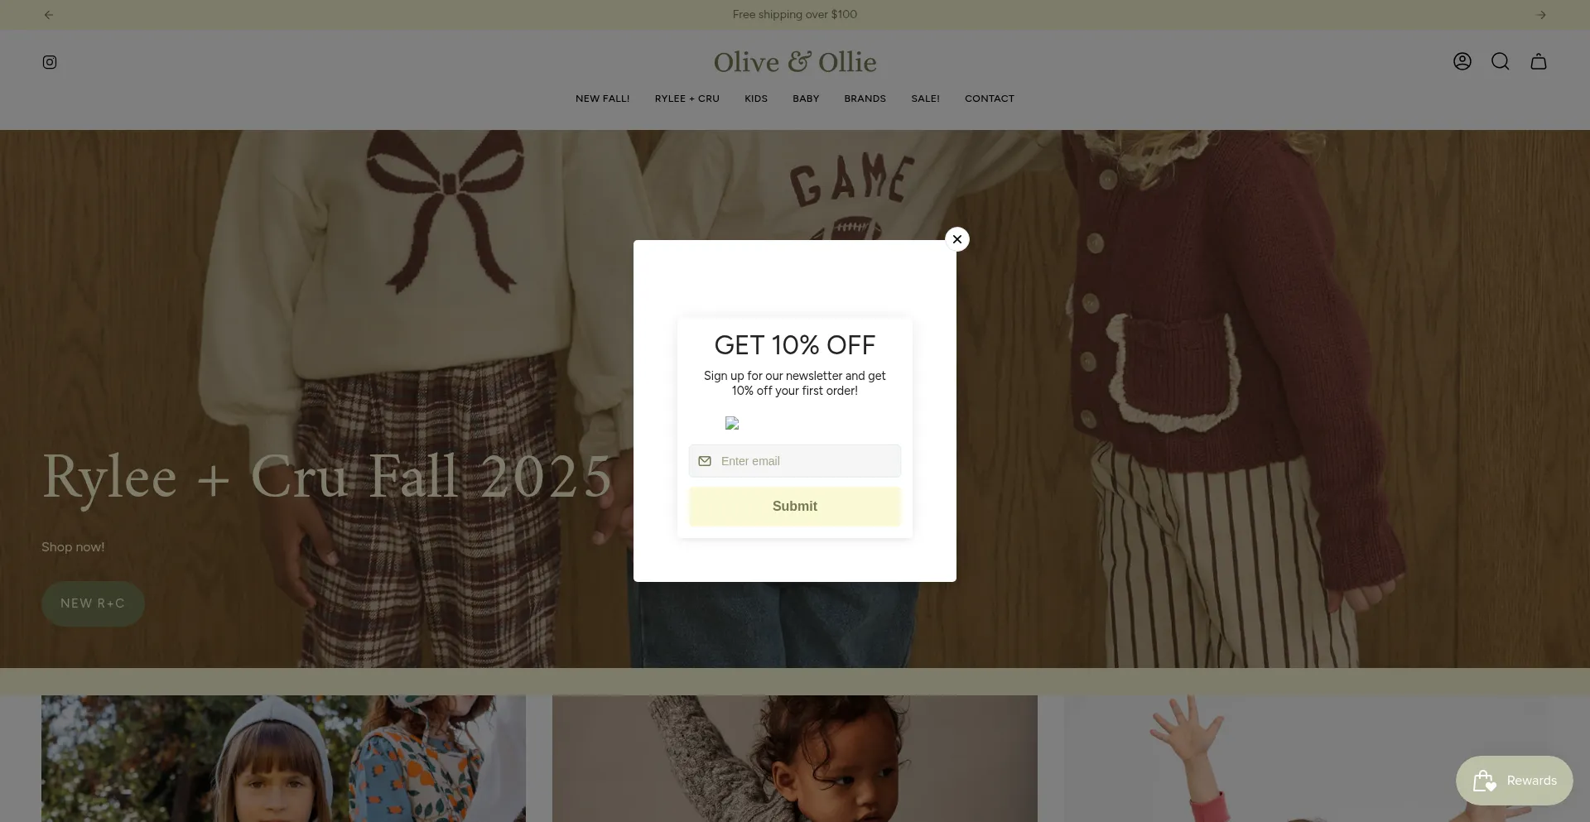The width and height of the screenshot is (1590, 822).
Task: Show the next announcement with the right arrow
Action: click(x=1541, y=15)
